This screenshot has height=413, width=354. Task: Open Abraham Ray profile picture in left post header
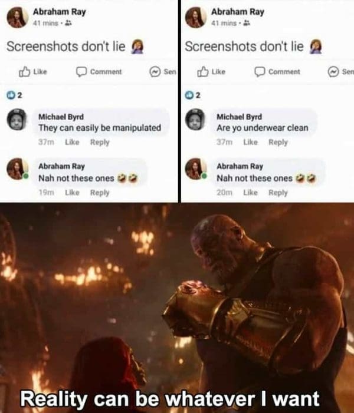coord(18,18)
